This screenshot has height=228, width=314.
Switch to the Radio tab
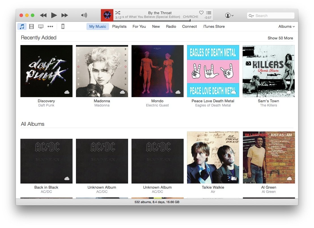point(171,26)
